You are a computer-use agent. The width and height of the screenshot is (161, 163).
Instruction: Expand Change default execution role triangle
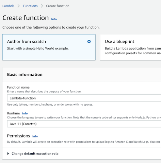(x=8, y=153)
